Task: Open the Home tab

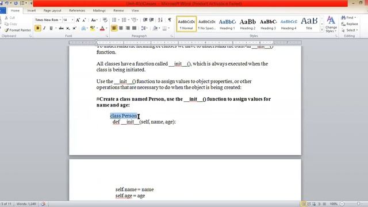Action: [x=15, y=10]
